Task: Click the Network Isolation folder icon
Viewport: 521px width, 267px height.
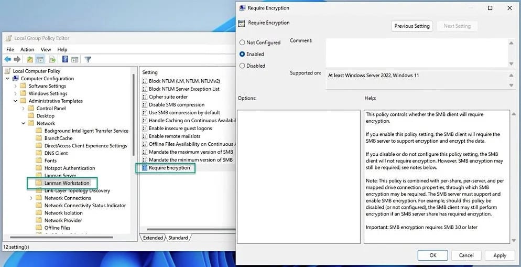Action: coord(39,213)
